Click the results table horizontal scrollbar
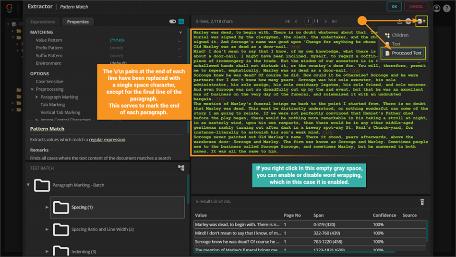Image resolution: width=456 pixels, height=257 pixels. (x=294, y=252)
